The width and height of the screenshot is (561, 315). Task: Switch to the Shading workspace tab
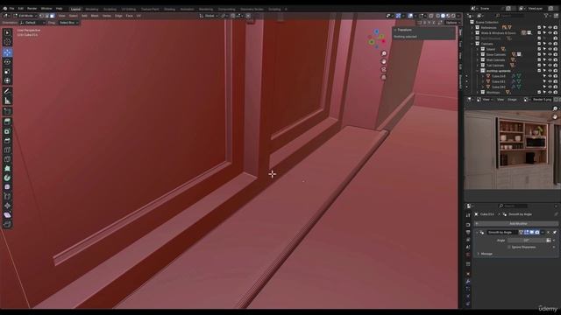click(x=169, y=9)
